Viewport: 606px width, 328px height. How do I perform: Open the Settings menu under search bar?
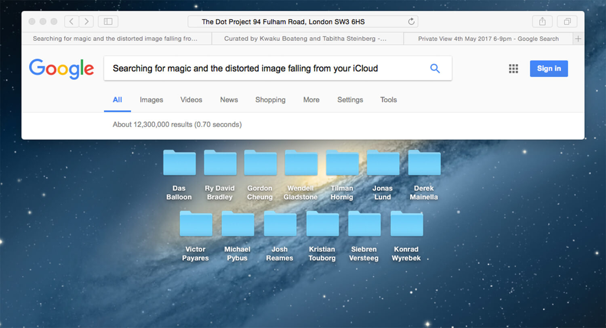(x=350, y=100)
